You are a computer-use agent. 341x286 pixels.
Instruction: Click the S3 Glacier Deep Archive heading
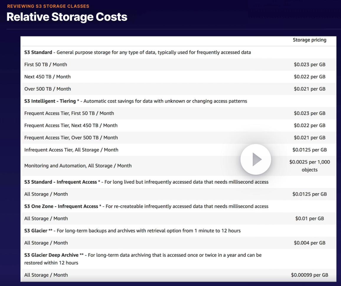(x=51, y=255)
